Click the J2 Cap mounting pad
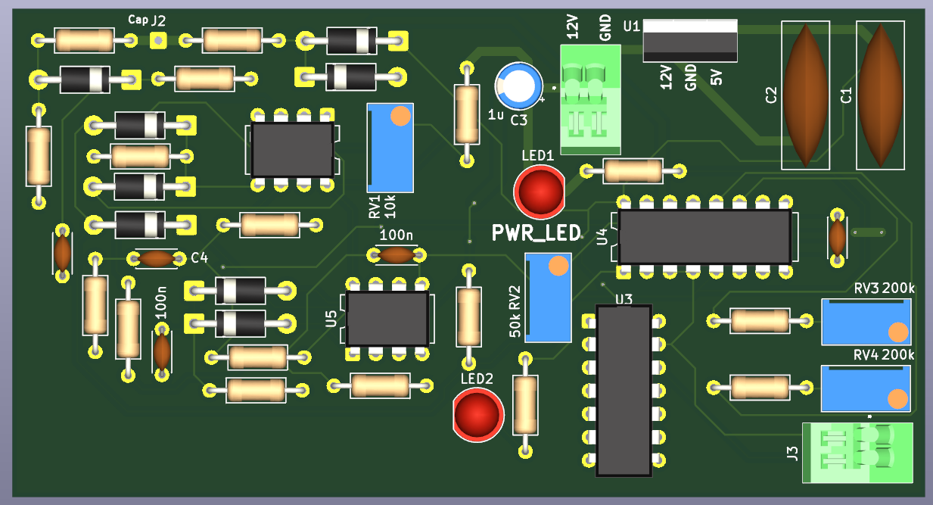This screenshot has height=505, width=933. (x=159, y=40)
